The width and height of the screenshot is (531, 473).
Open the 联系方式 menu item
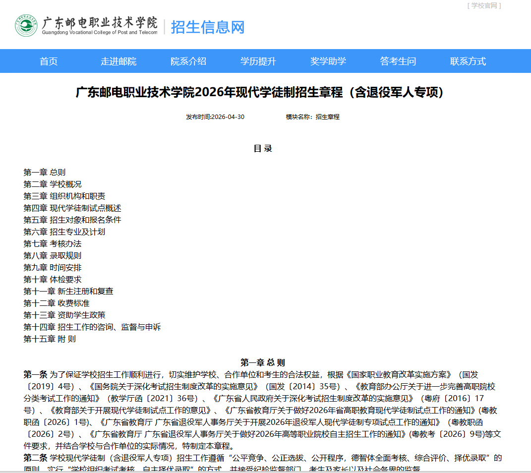(468, 61)
